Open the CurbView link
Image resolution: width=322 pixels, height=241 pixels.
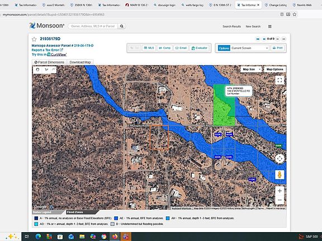[x=56, y=55]
